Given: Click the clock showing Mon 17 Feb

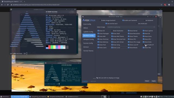Looking at the screenshot, I should pos(167,97).
